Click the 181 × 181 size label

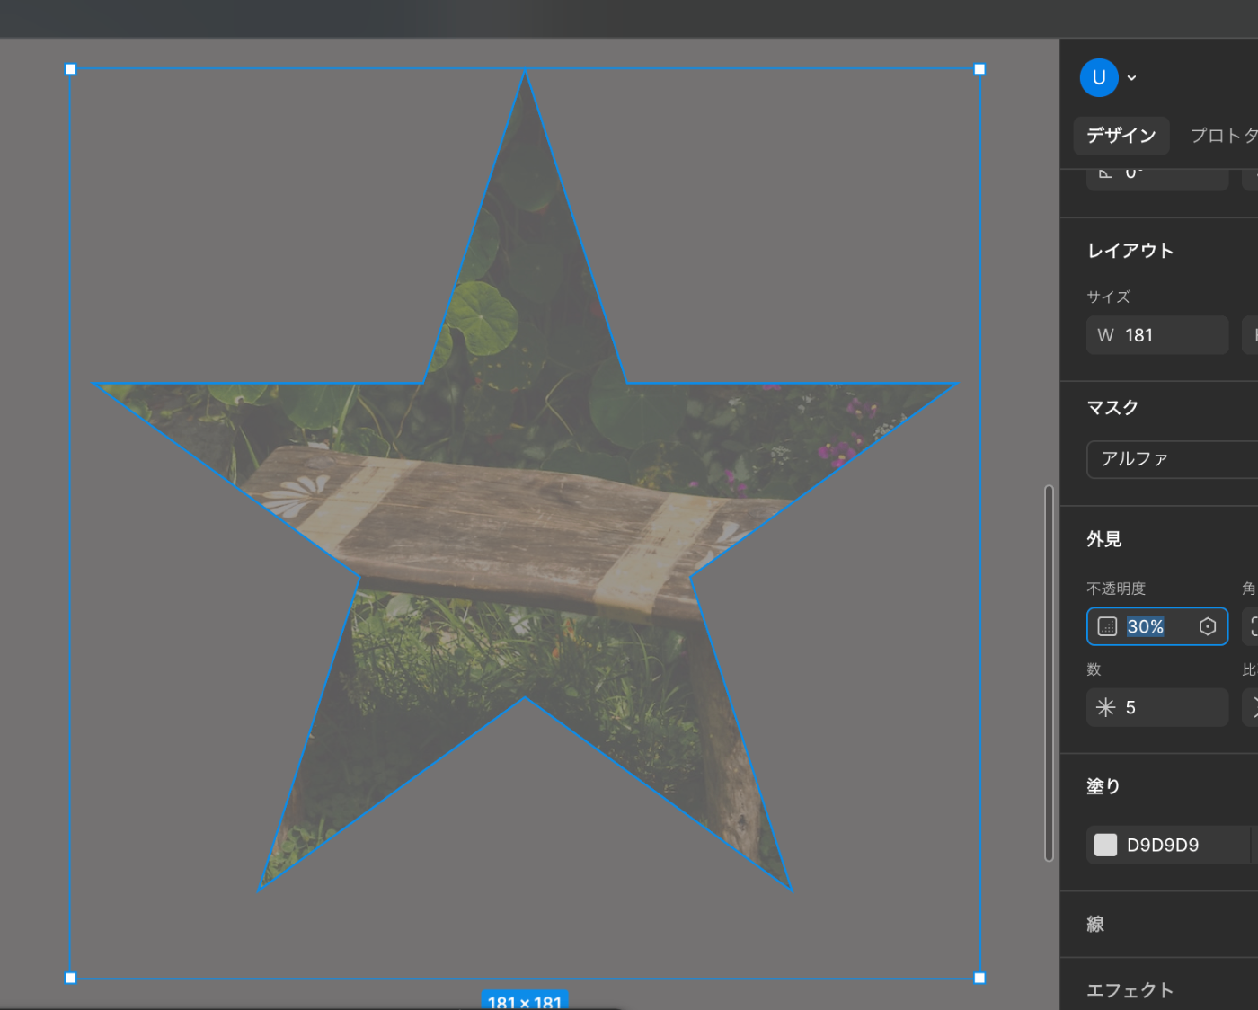pyautogui.click(x=525, y=1001)
